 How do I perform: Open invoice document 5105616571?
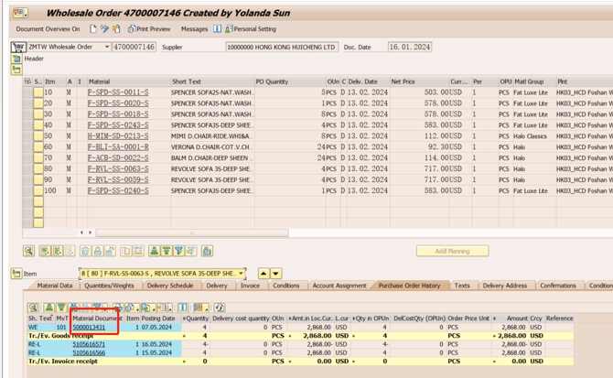[89, 343]
